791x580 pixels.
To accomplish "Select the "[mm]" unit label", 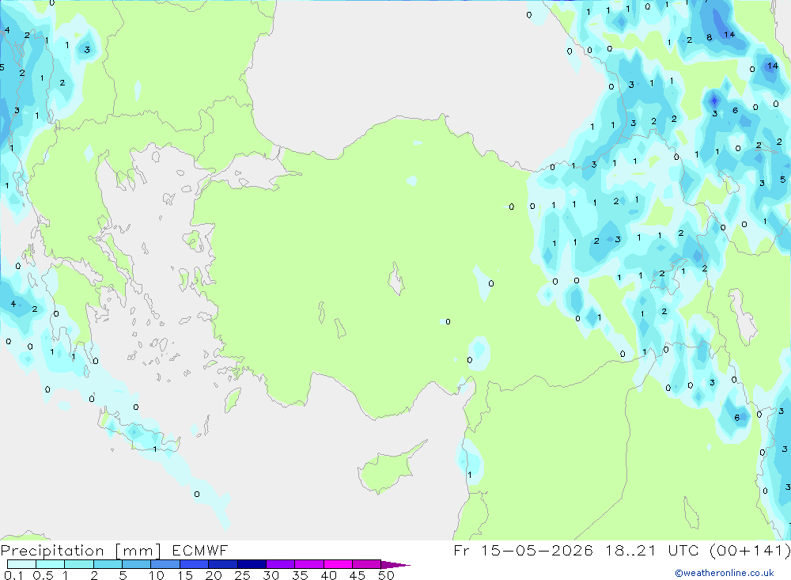I will click(138, 551).
